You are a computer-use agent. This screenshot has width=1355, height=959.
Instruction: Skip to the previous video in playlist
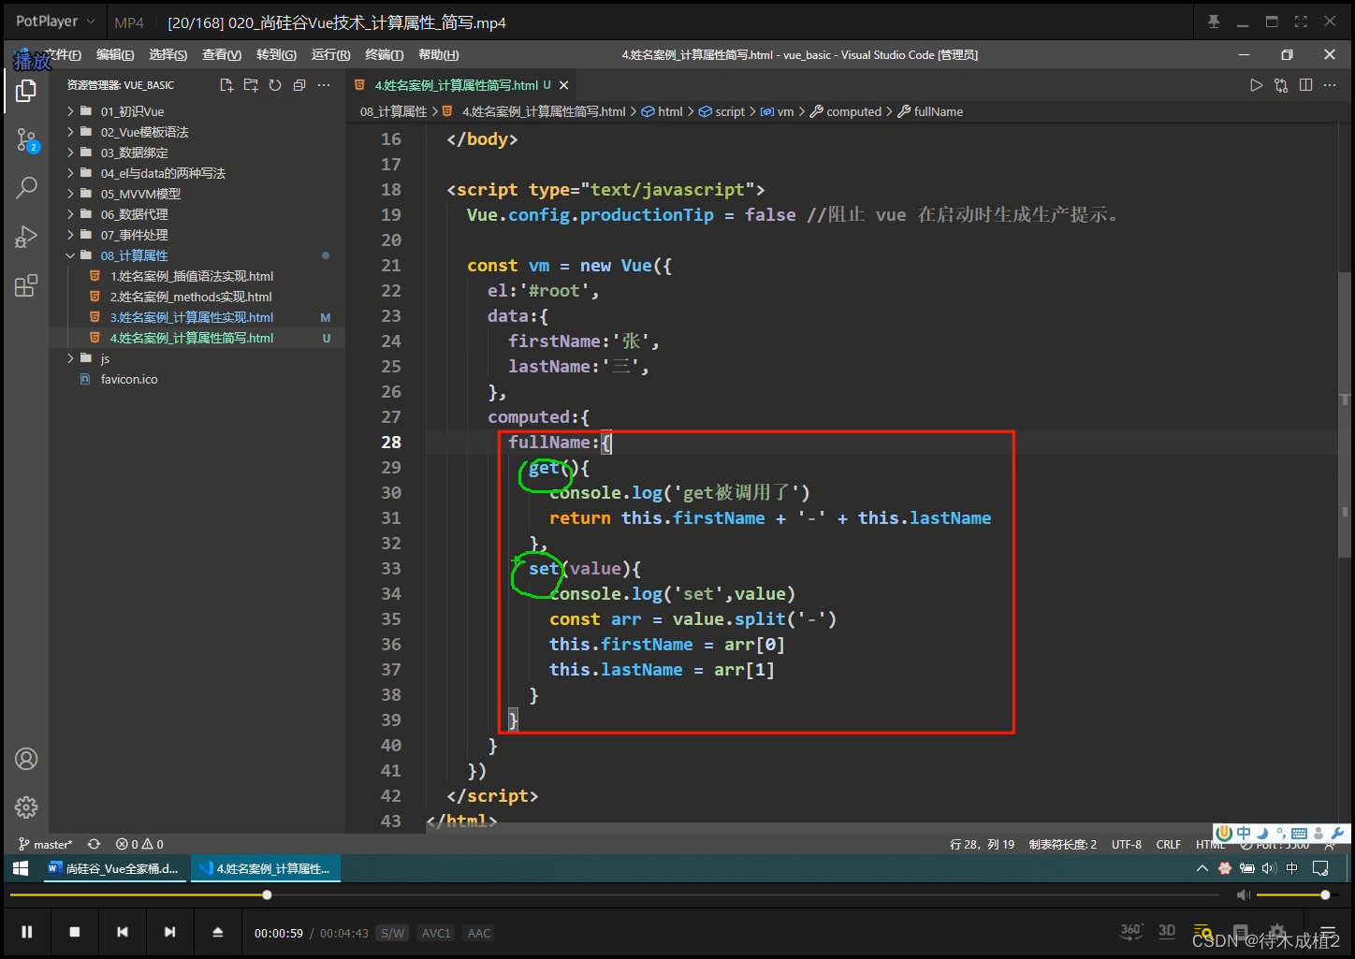(122, 932)
